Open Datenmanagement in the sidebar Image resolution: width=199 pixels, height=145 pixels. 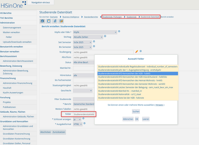coord(12,28)
